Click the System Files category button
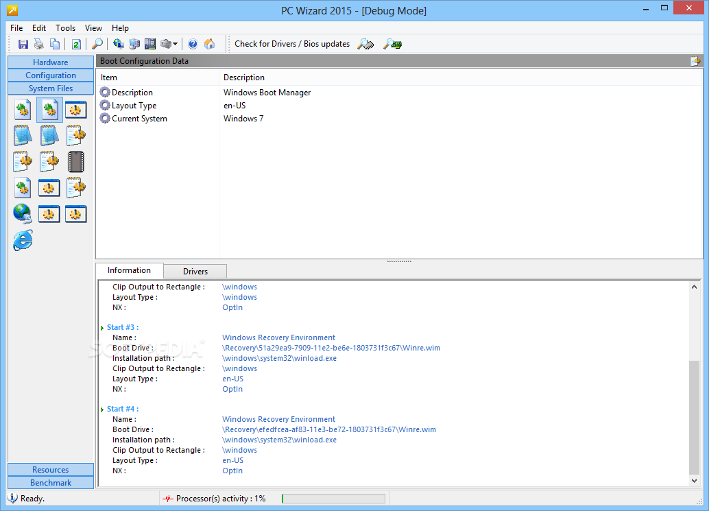Viewport: 709px width, 511px height. click(51, 88)
